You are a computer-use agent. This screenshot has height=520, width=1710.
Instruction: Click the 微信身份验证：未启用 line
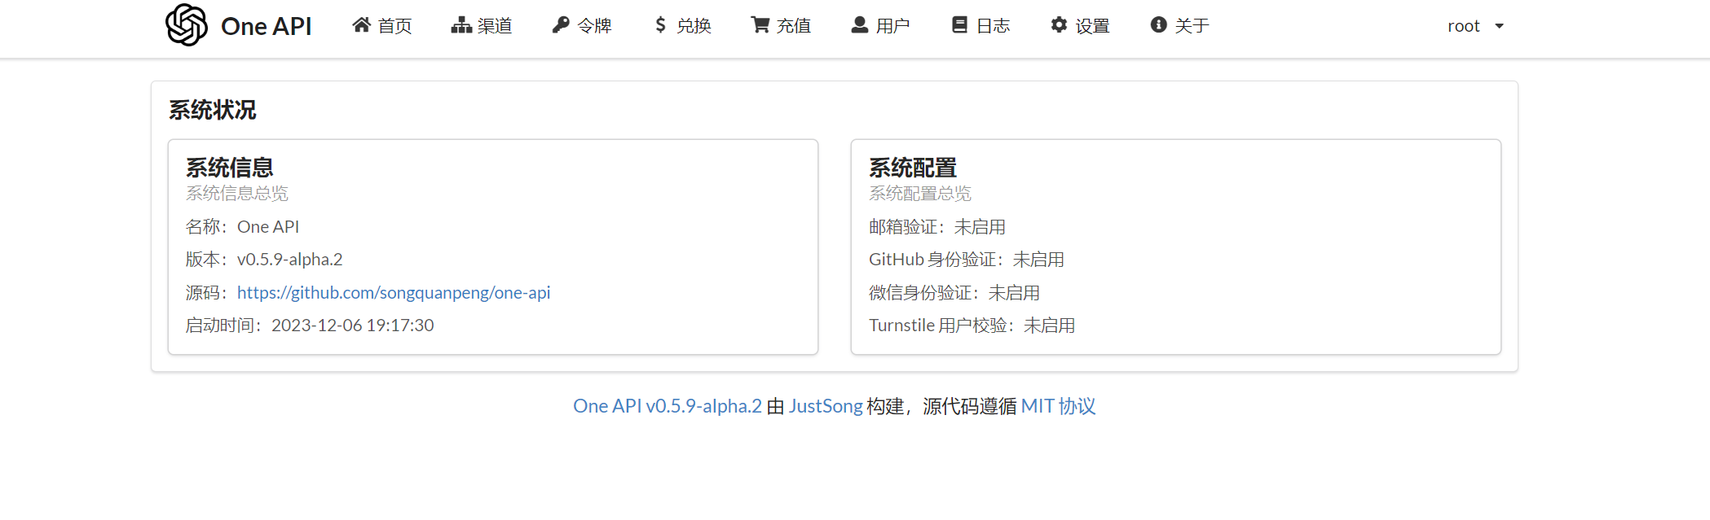tap(954, 293)
